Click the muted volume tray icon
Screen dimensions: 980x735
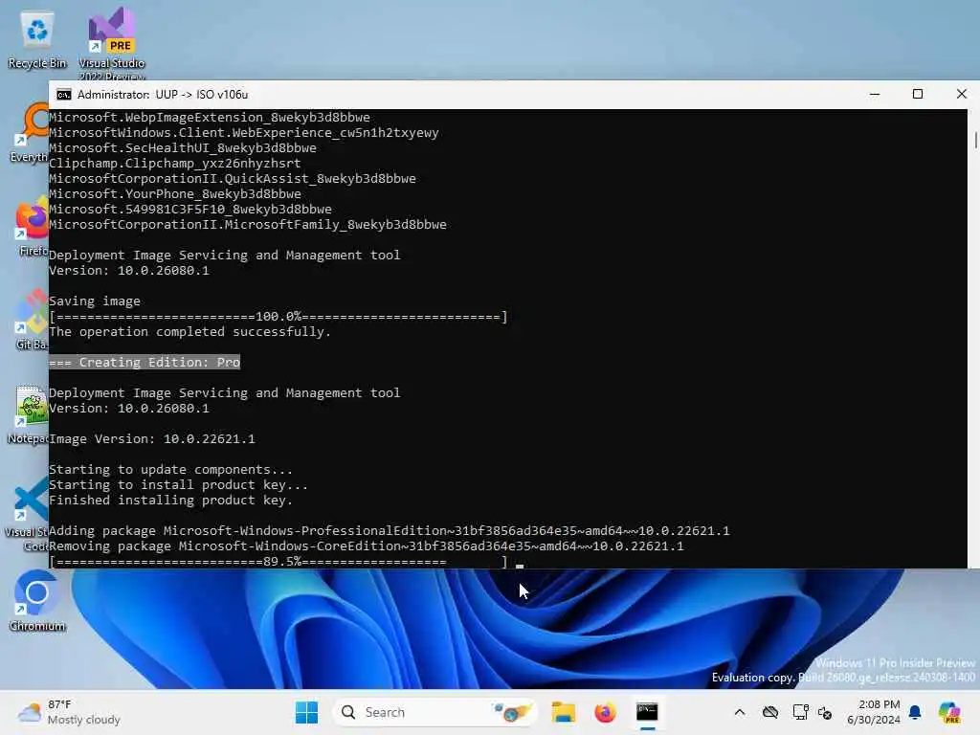(824, 712)
